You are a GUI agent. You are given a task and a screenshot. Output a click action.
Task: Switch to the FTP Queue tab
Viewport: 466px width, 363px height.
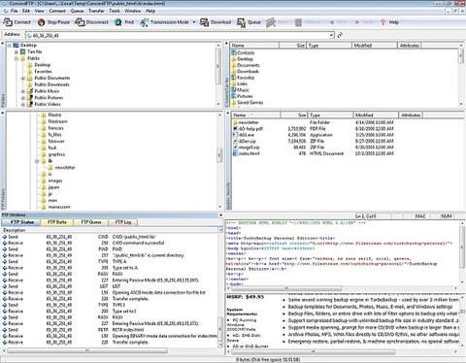click(x=91, y=222)
